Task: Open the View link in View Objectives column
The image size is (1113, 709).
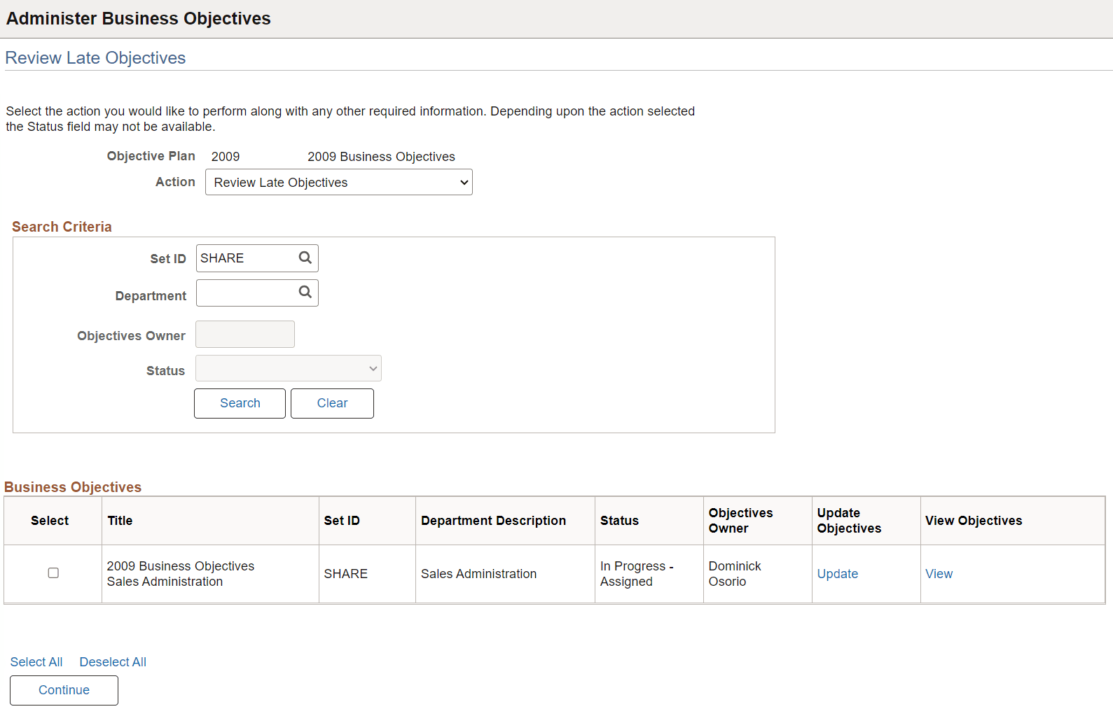Action: click(939, 574)
